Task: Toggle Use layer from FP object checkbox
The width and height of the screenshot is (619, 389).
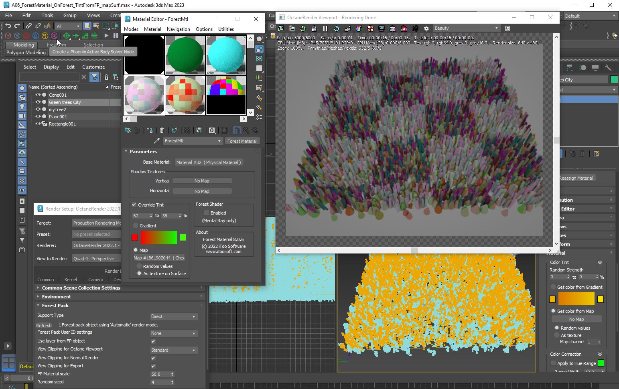Action: 153,341
